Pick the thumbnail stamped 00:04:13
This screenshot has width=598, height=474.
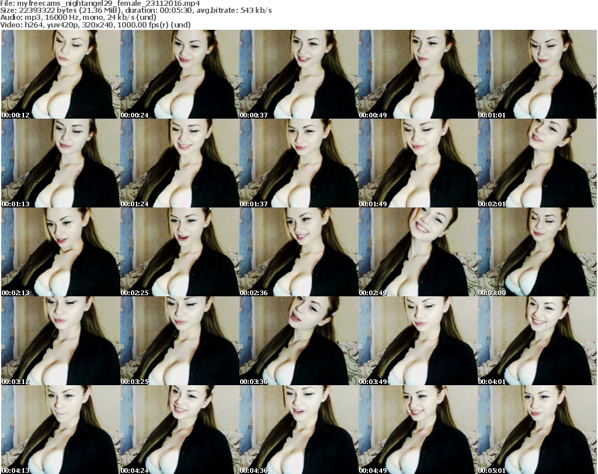point(60,430)
